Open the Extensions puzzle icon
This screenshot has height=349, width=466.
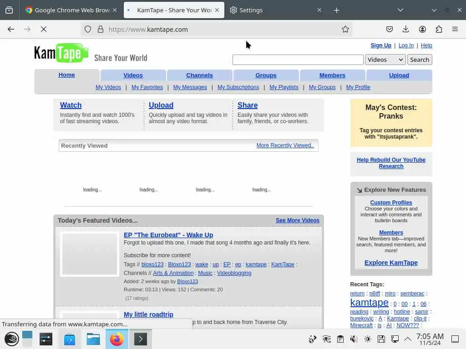(439, 29)
